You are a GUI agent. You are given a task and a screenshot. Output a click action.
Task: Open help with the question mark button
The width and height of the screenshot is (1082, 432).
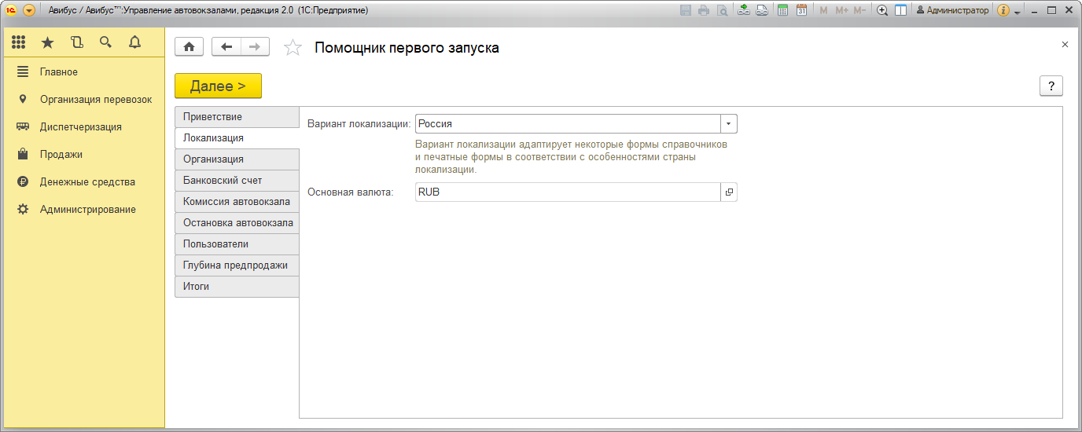(1051, 86)
